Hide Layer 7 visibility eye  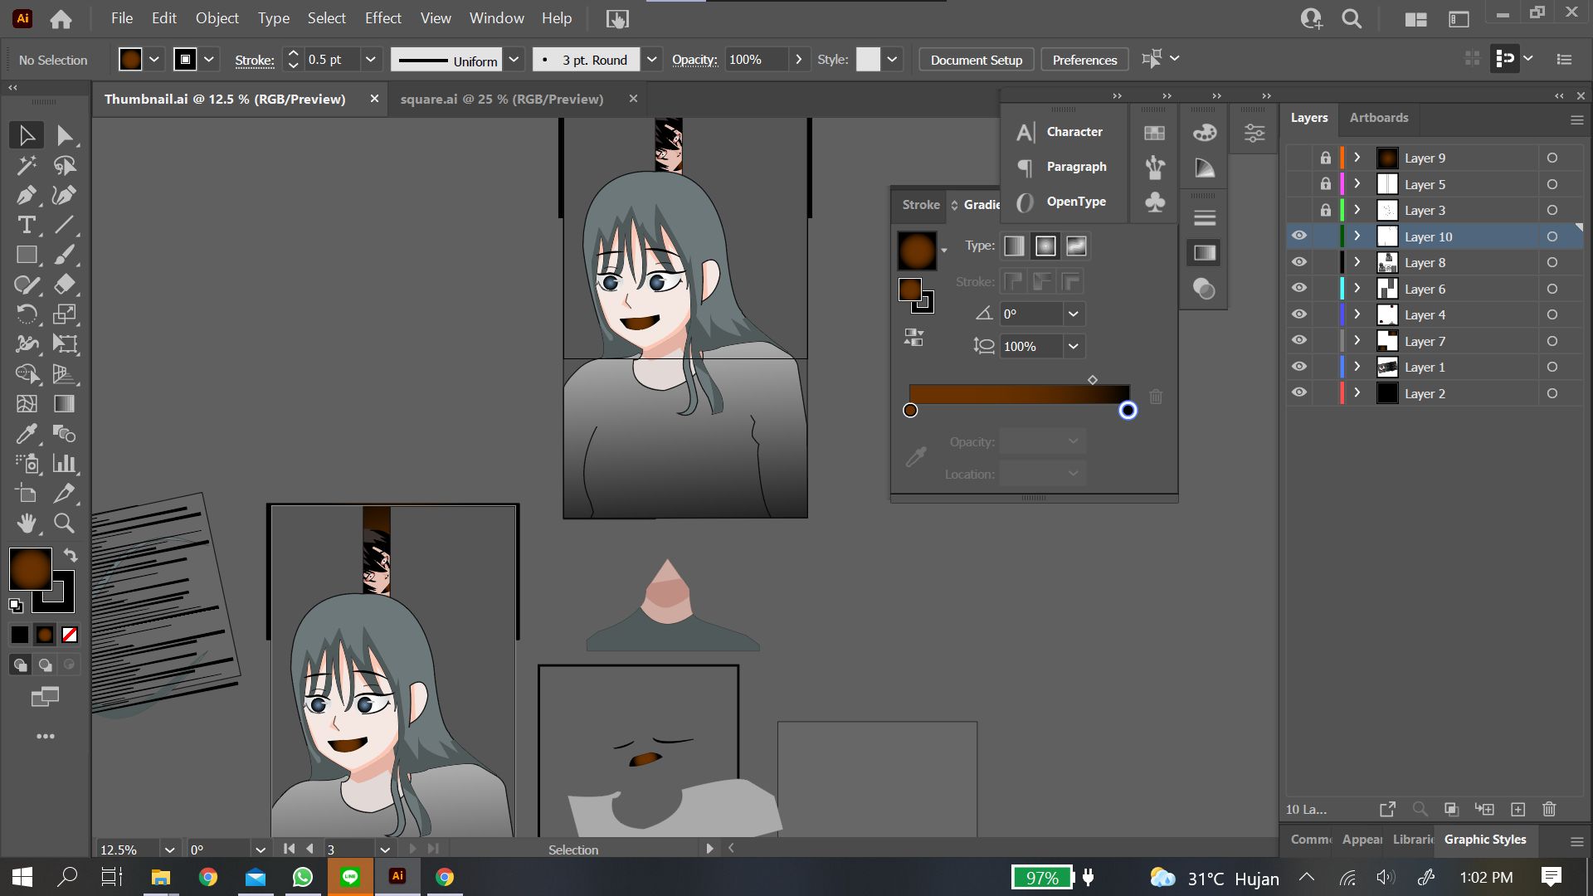1299,341
